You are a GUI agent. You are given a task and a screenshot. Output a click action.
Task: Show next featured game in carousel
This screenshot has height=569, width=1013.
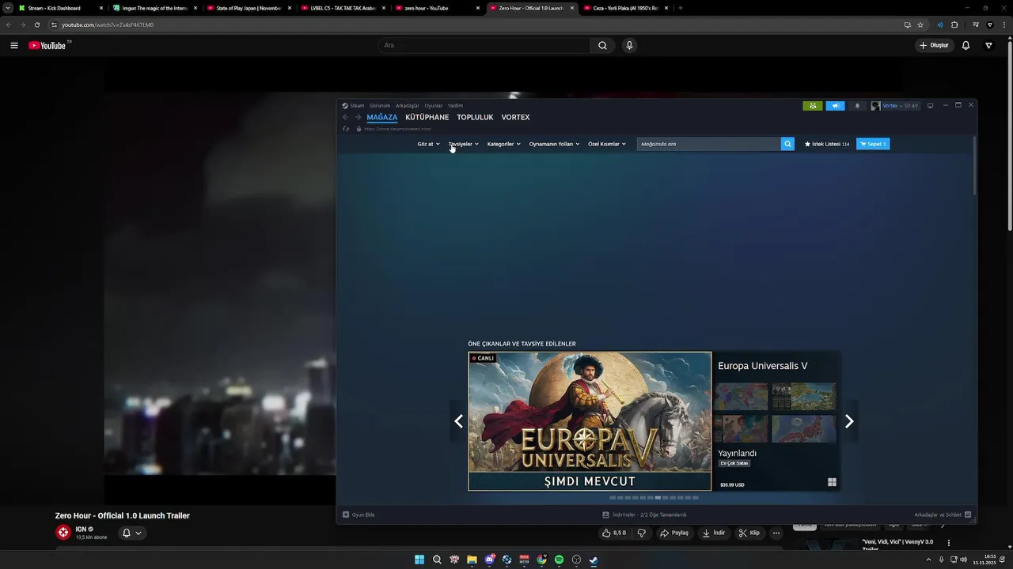(x=849, y=421)
